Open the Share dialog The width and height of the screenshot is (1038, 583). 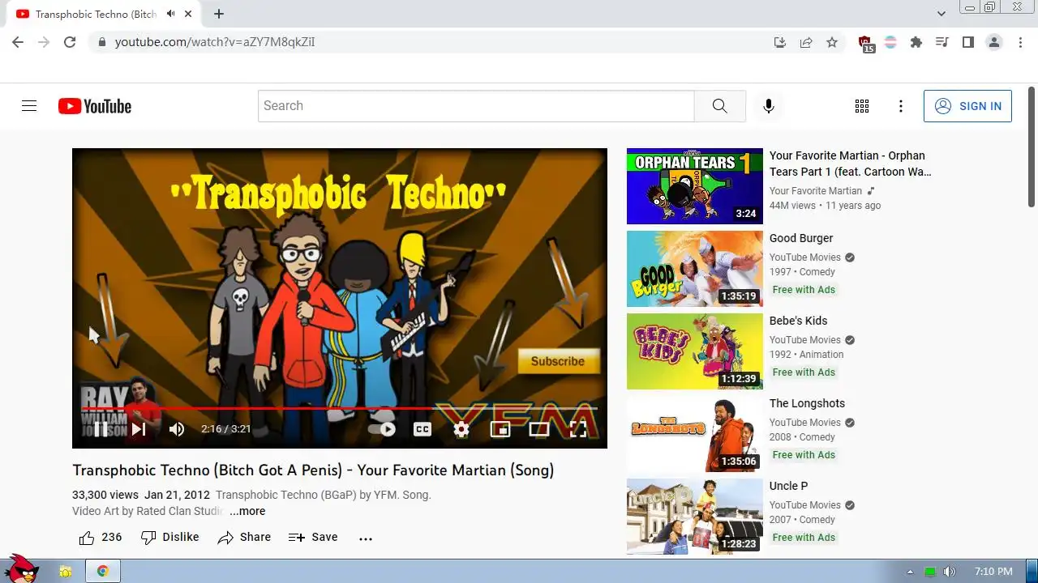[244, 538]
